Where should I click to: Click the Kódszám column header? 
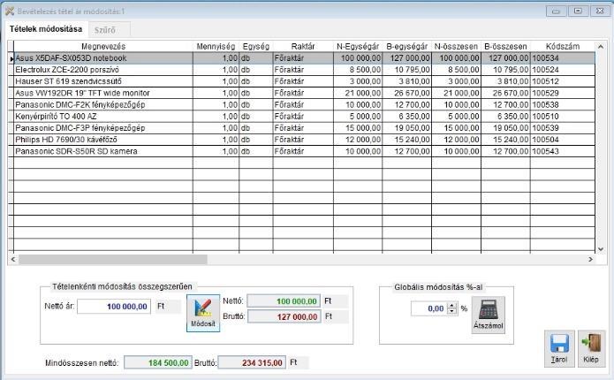pos(563,46)
